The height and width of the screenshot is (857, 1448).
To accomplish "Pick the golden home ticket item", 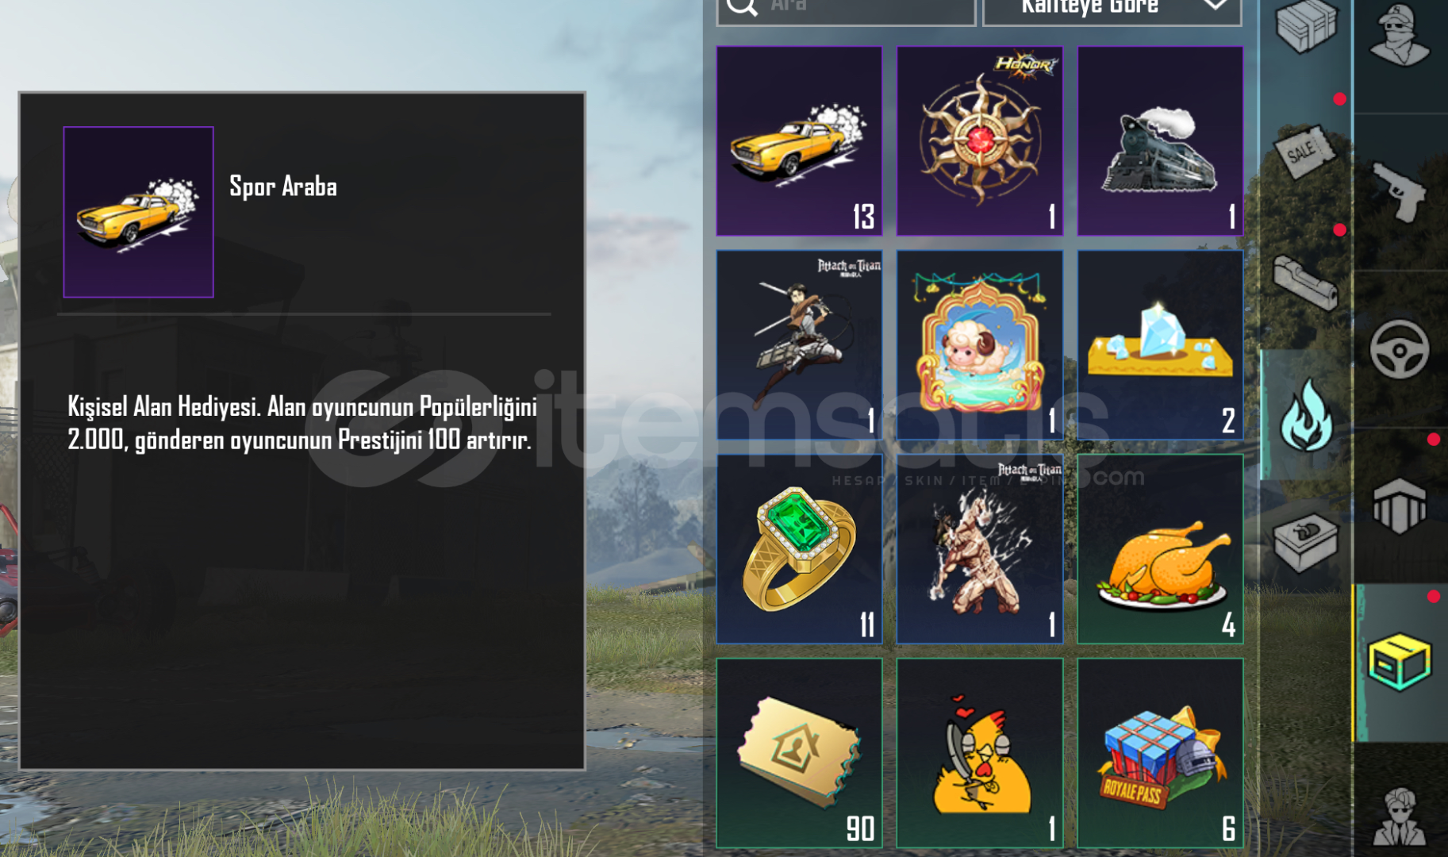I will click(799, 753).
